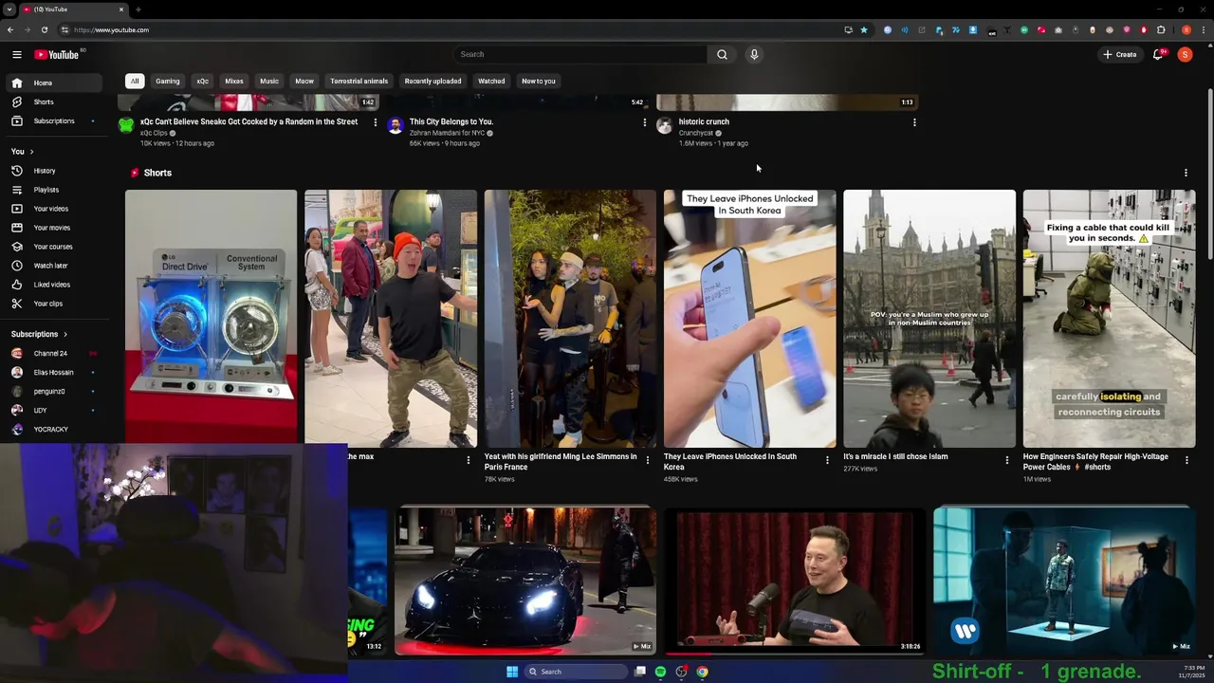Select the Terrestrial animals chip
Screen dimensions: 1214x683
359,81
